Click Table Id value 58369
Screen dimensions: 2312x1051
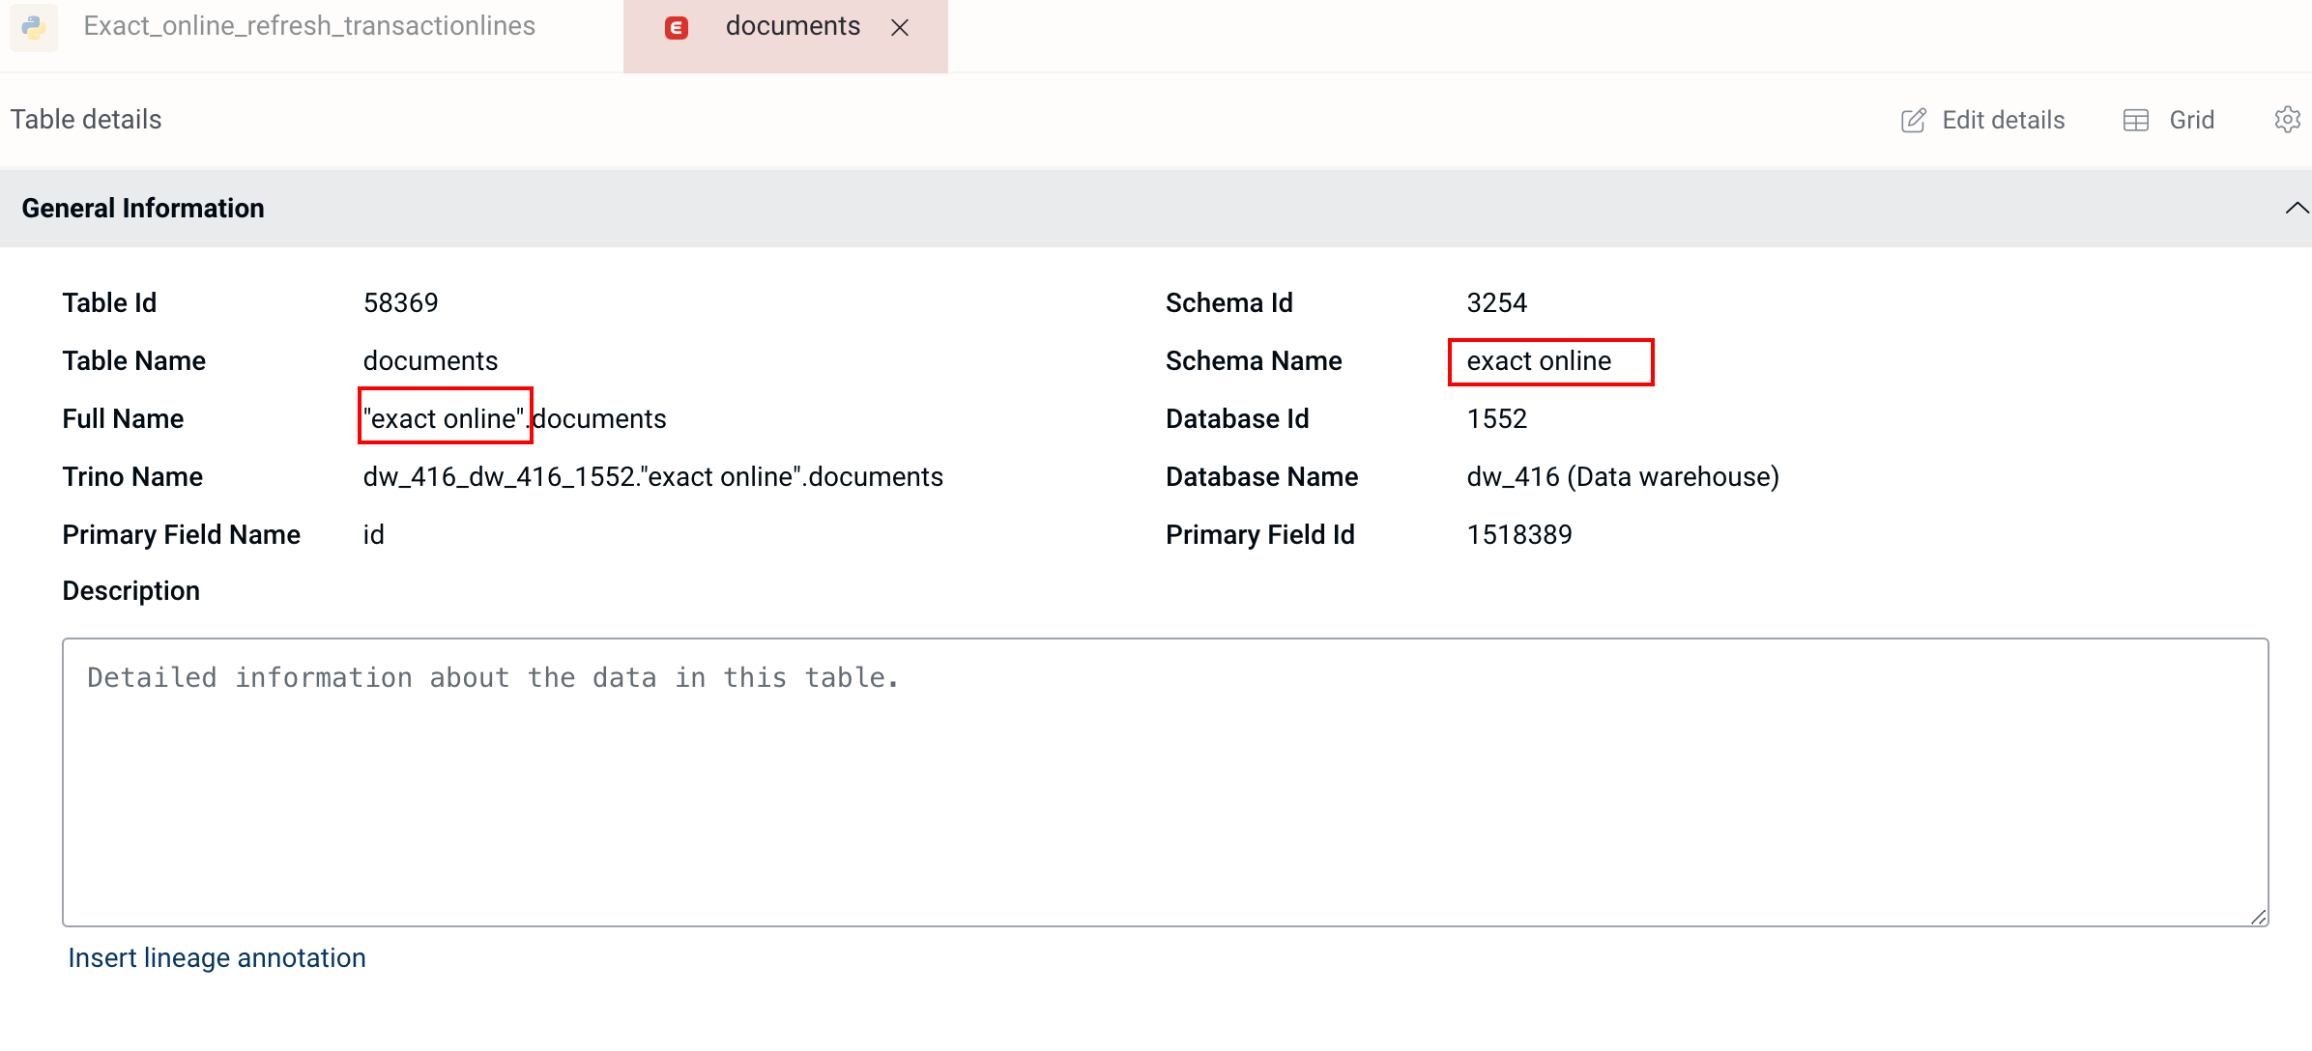point(400,302)
